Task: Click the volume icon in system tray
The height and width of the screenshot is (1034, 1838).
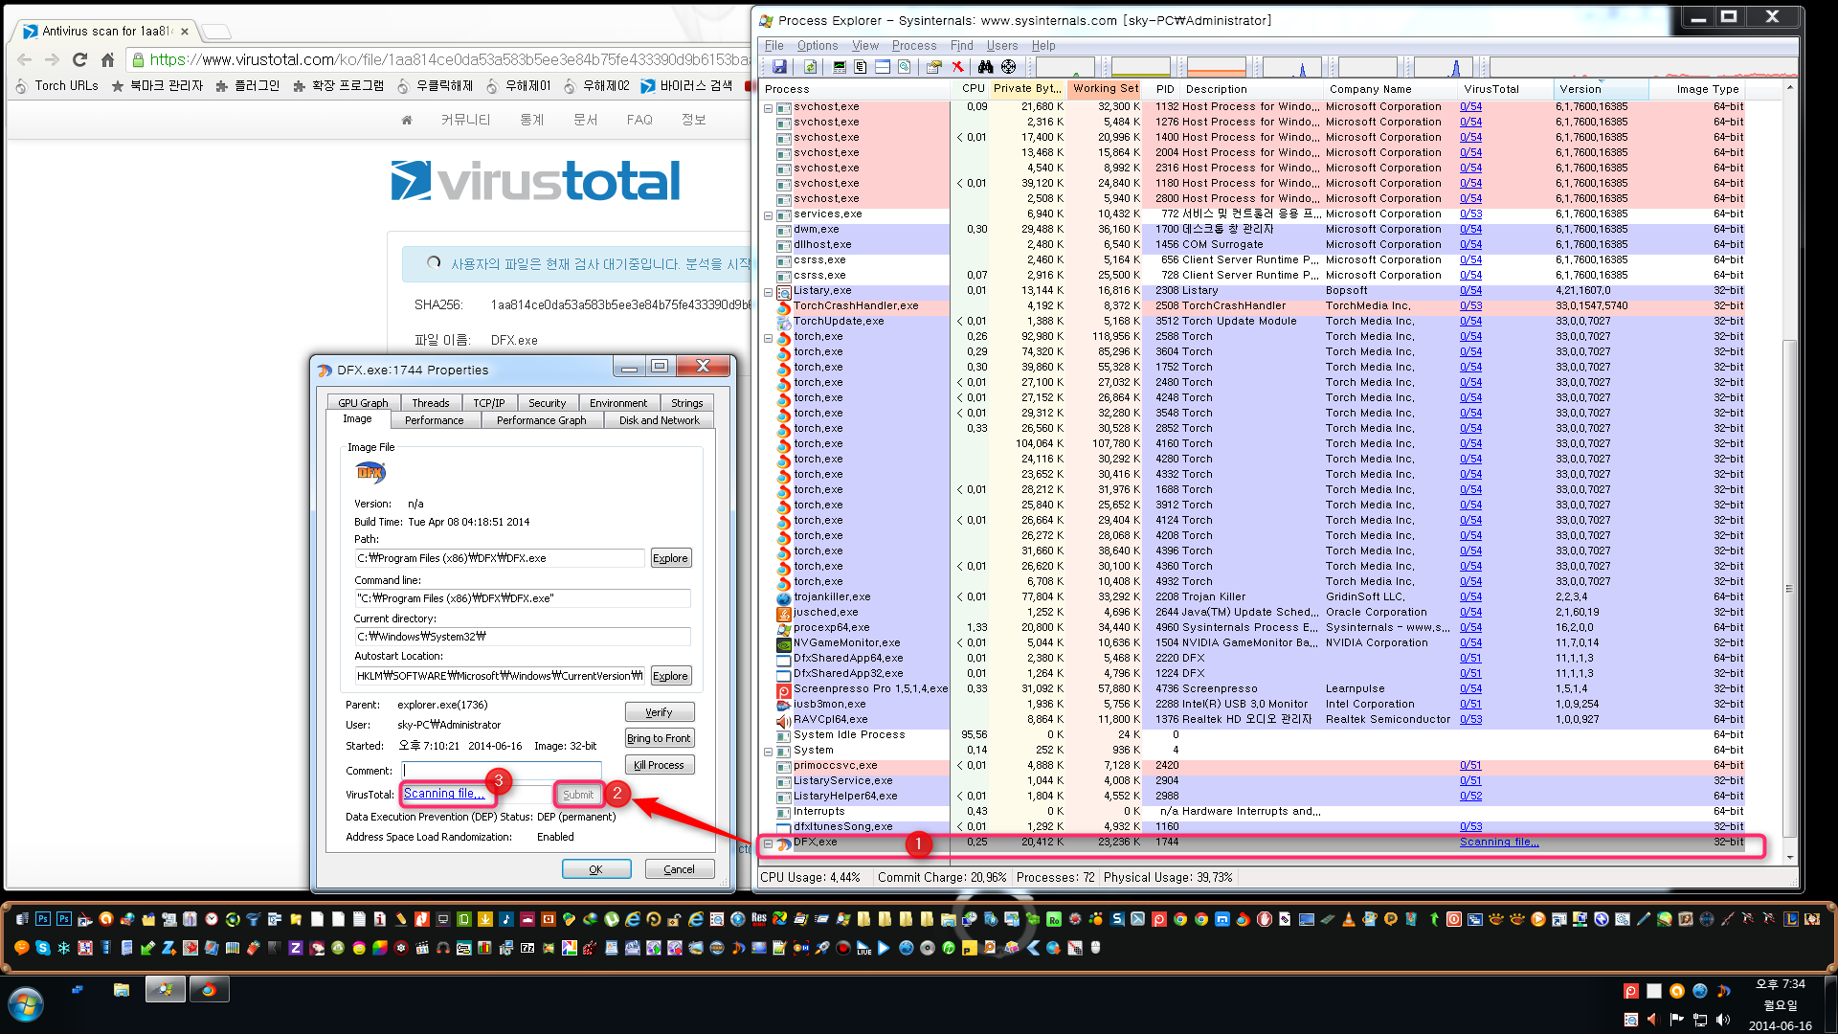Action: point(1723,1020)
